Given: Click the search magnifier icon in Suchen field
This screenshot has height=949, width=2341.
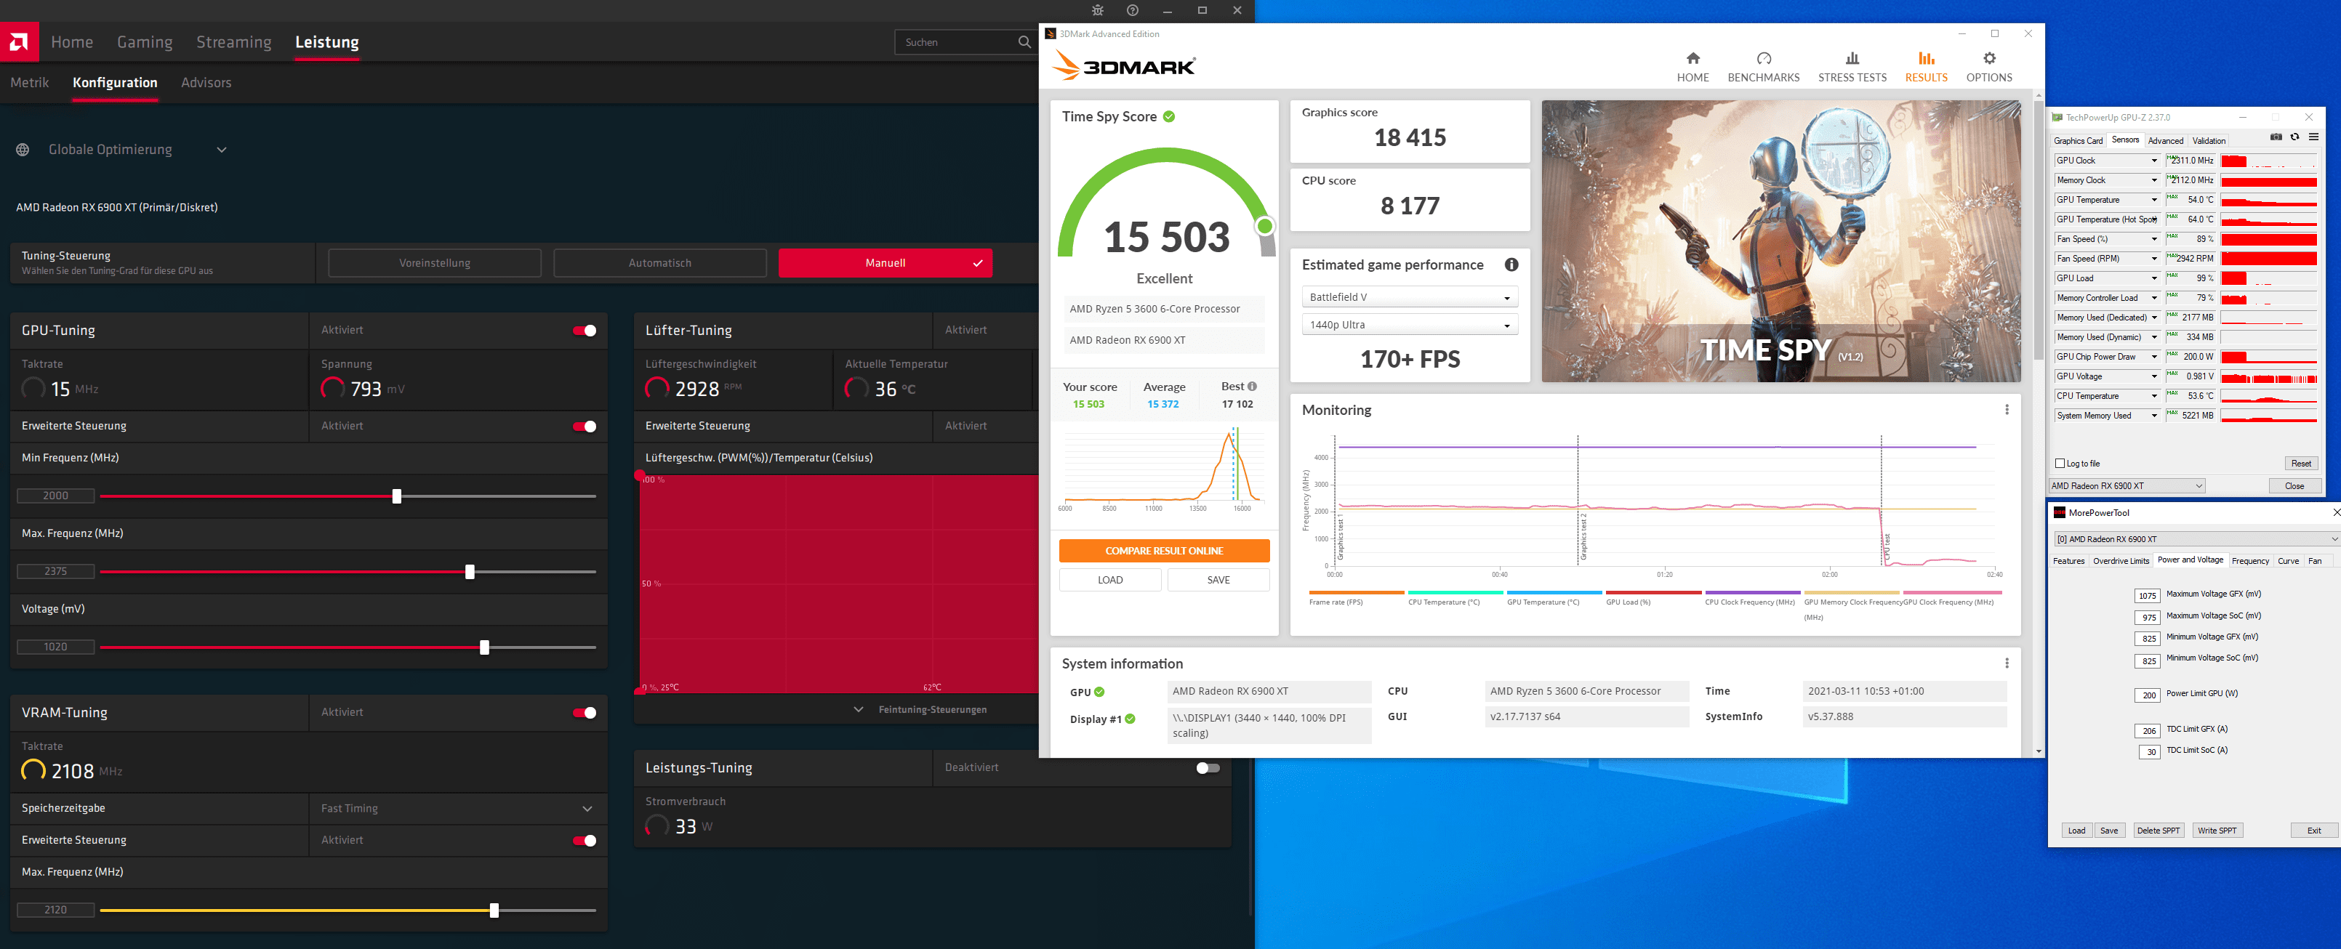Looking at the screenshot, I should click(1024, 41).
